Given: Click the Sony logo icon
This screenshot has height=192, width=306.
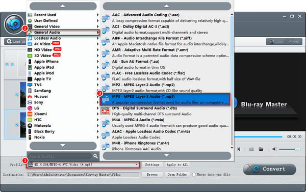Looking at the screenshot, I should click(x=30, y=102).
